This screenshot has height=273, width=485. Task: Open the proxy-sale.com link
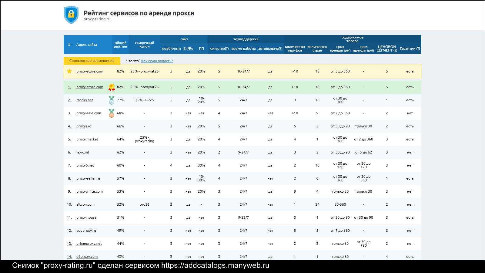coord(89,113)
